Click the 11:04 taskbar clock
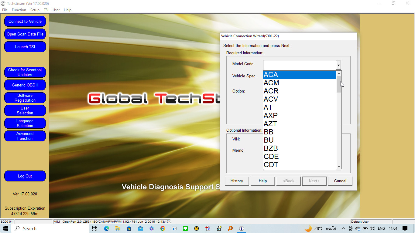The height and width of the screenshot is (233, 415). [393, 228]
